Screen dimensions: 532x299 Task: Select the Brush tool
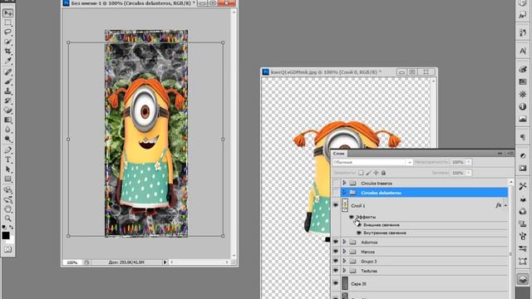7,81
